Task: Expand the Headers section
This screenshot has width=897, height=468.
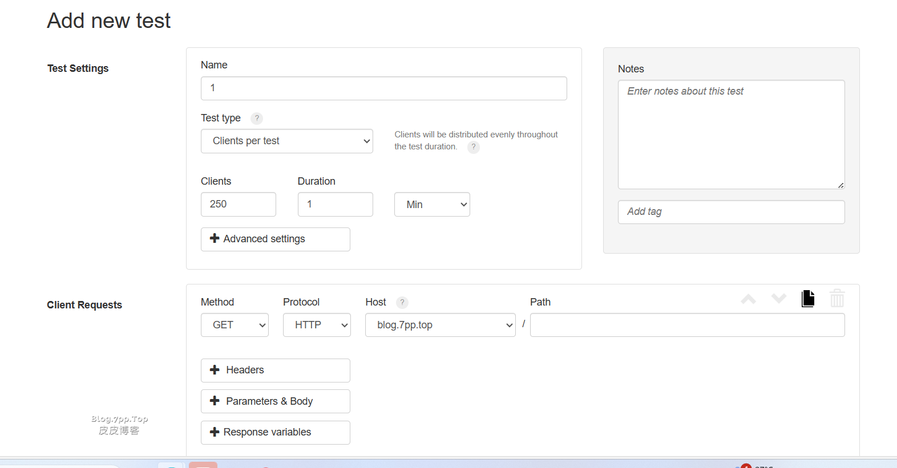Action: click(x=275, y=371)
